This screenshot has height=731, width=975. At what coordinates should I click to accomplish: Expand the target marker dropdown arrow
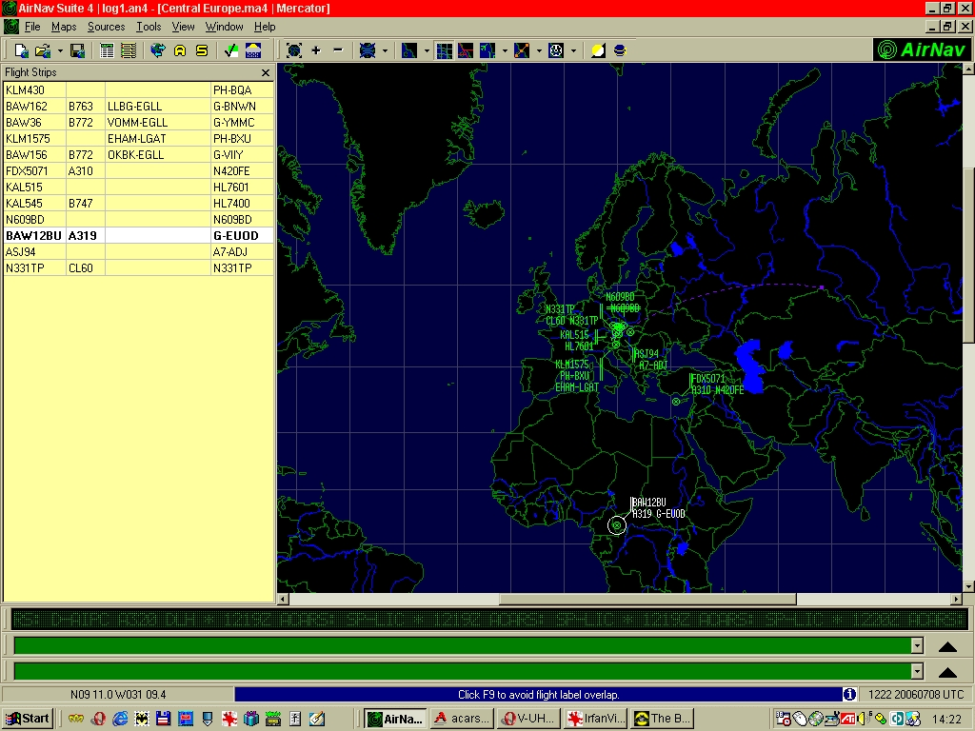pyautogui.click(x=573, y=51)
